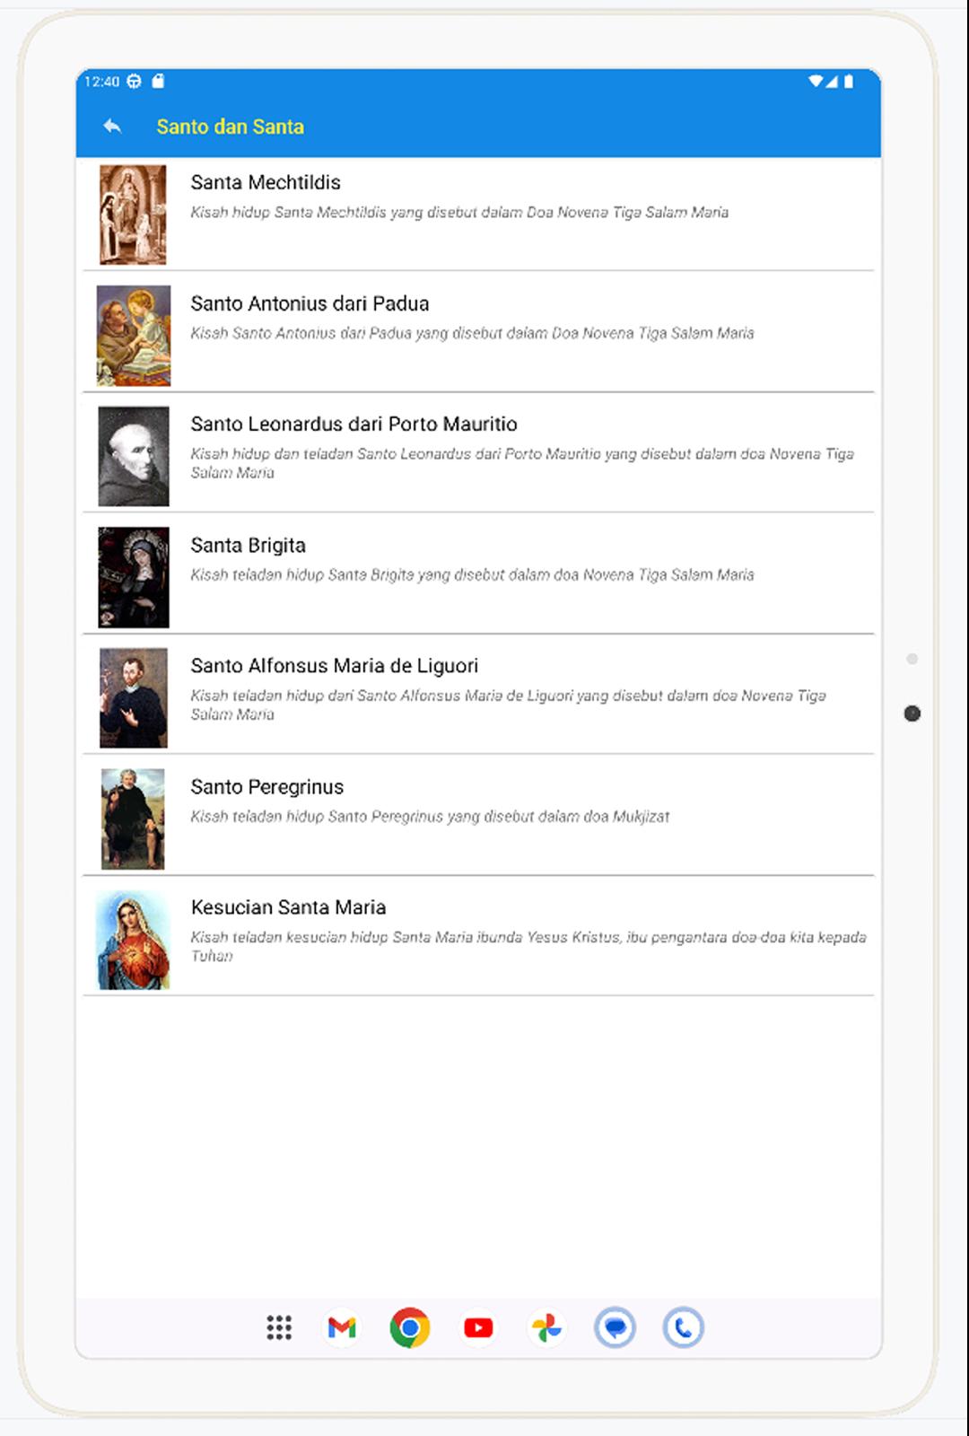Tap the description under Santa Brigita
The image size is (969, 1436).
coord(472,574)
